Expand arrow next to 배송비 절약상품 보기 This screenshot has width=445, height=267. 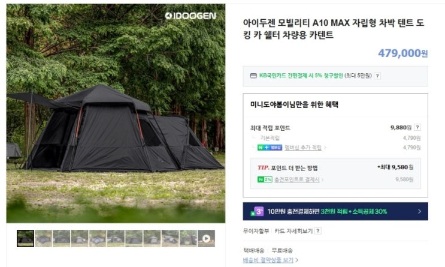pos(297,260)
